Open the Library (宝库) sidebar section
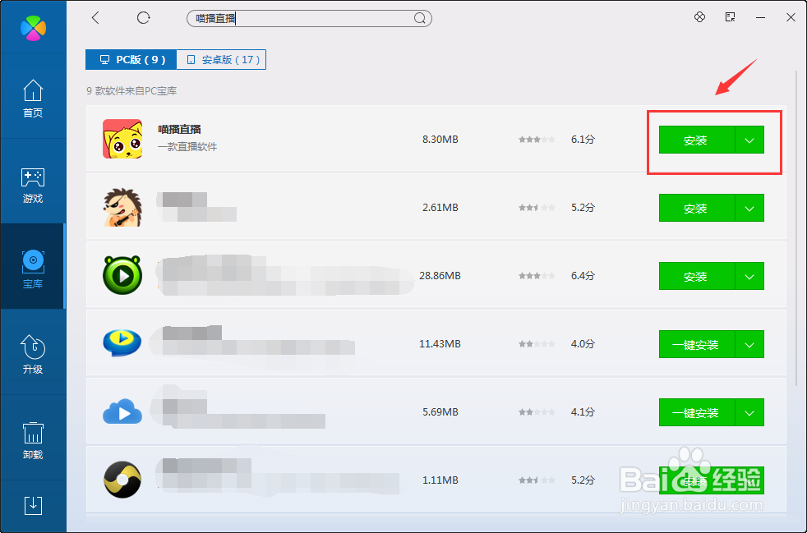807x533 pixels. pos(33,266)
